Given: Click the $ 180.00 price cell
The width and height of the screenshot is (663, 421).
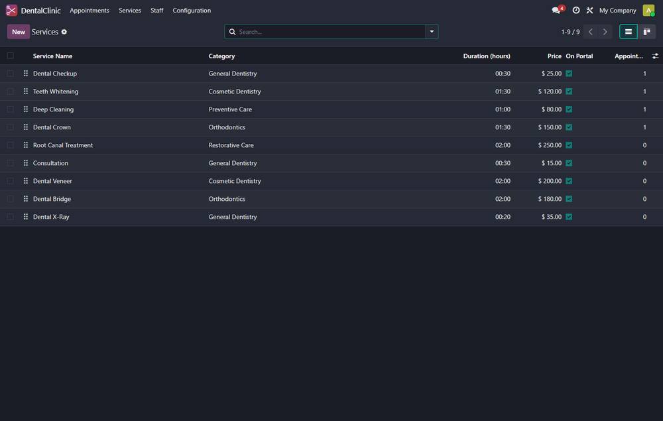Looking at the screenshot, I should point(550,199).
